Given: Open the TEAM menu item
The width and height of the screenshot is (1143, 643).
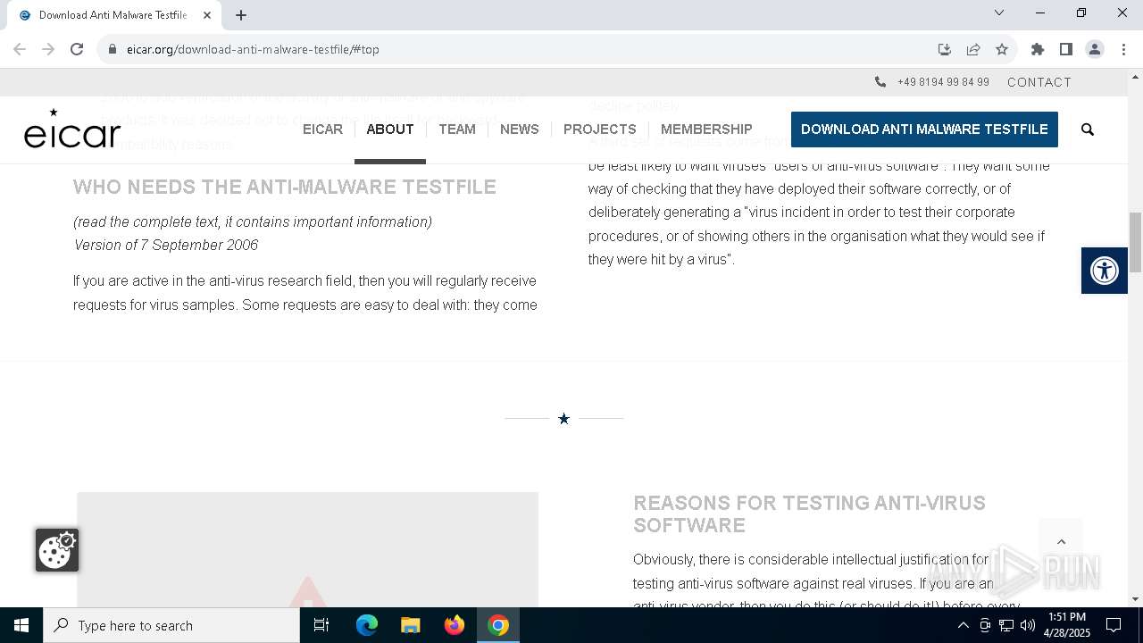Looking at the screenshot, I should point(457,129).
